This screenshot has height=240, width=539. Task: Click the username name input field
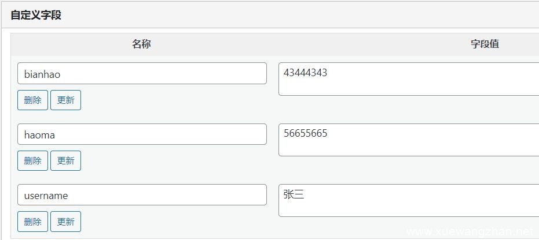pos(142,195)
